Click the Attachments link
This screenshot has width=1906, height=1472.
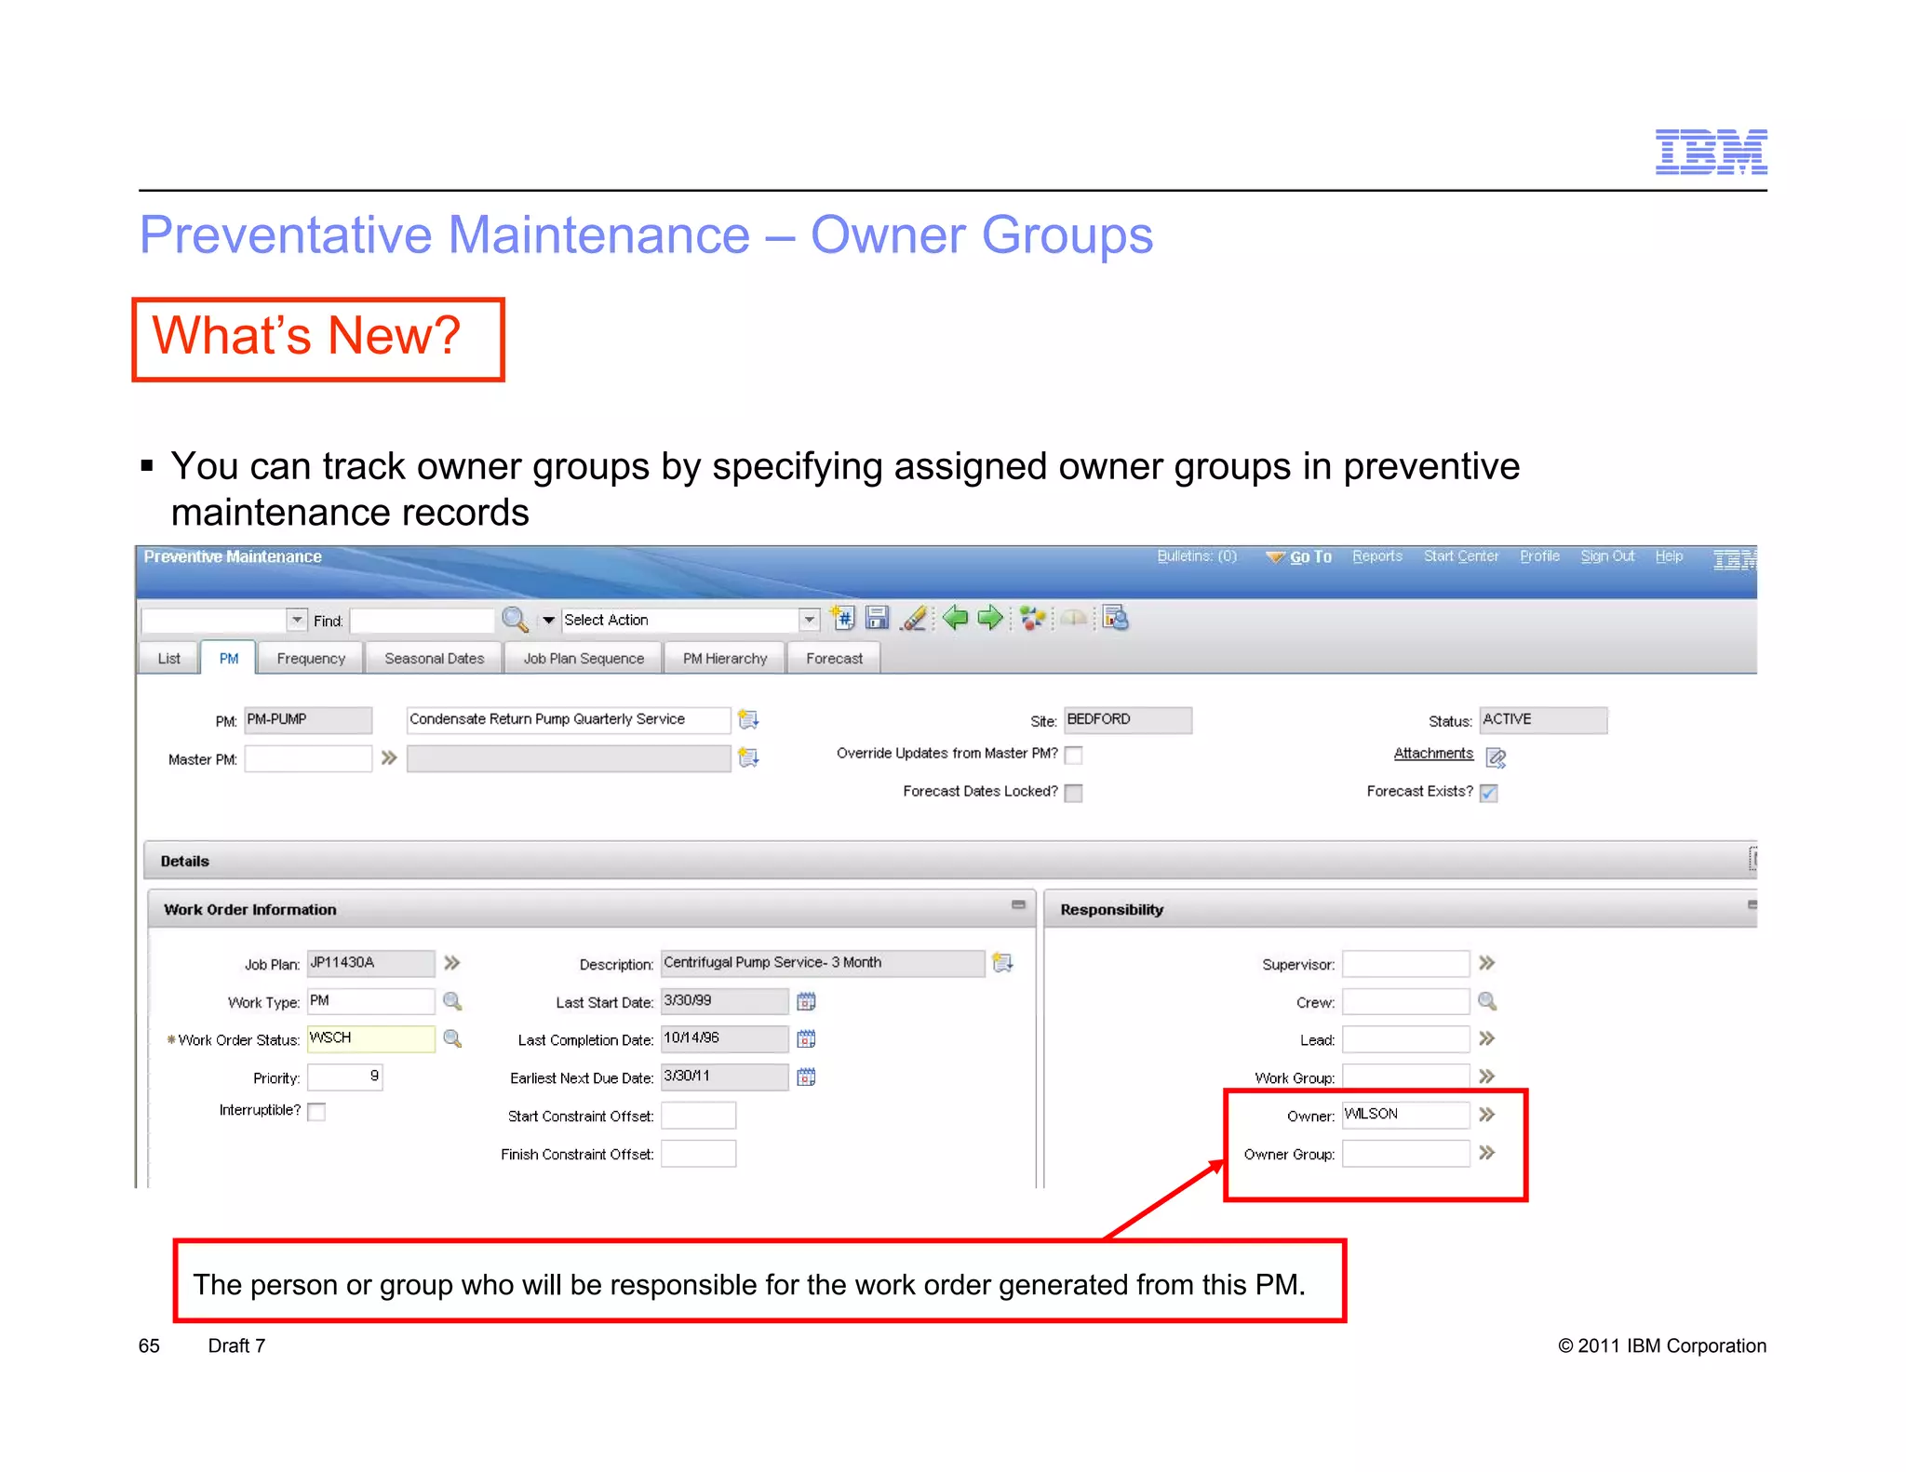(x=1433, y=754)
